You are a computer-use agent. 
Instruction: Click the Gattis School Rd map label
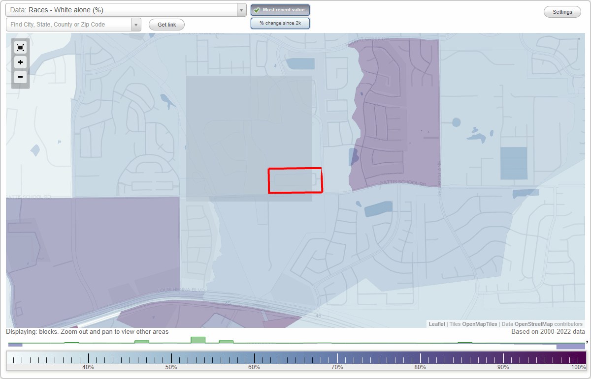click(x=403, y=183)
